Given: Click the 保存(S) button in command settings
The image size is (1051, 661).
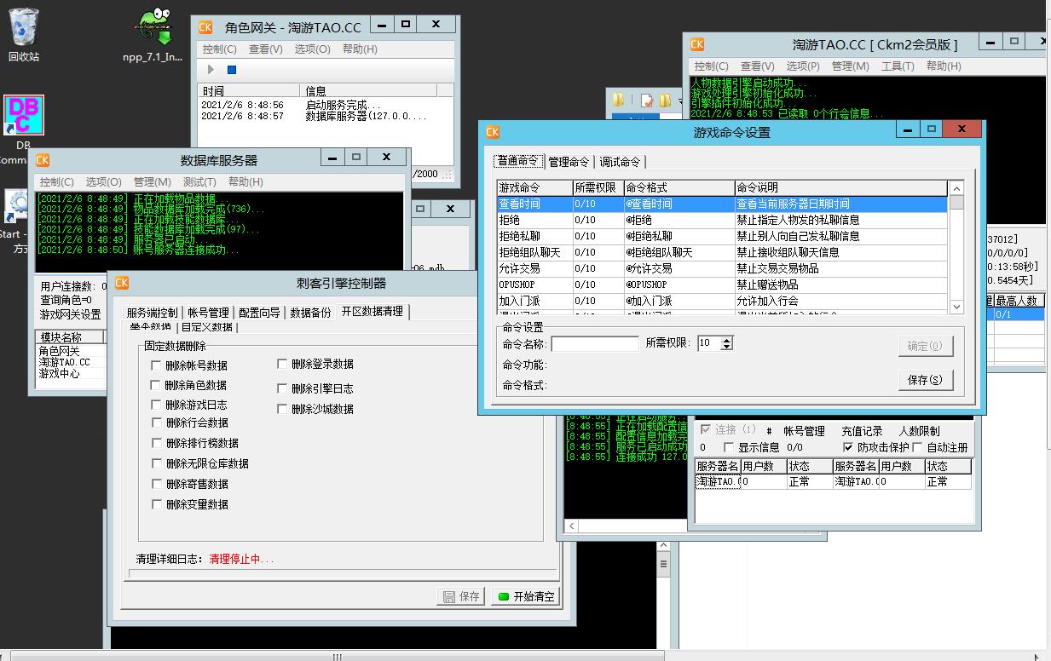Looking at the screenshot, I should click(x=925, y=380).
